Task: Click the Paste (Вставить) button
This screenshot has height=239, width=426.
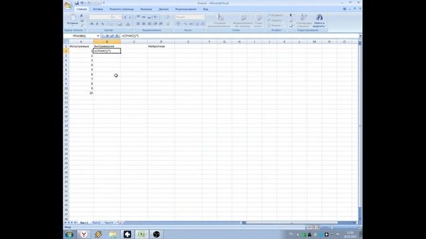Action: coord(73,19)
